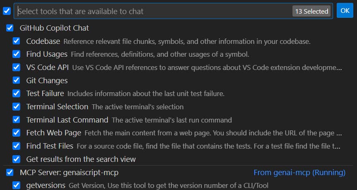Disable the MCP Server genaiscript-mcp group
The image size is (357, 190).
[x=10, y=173]
